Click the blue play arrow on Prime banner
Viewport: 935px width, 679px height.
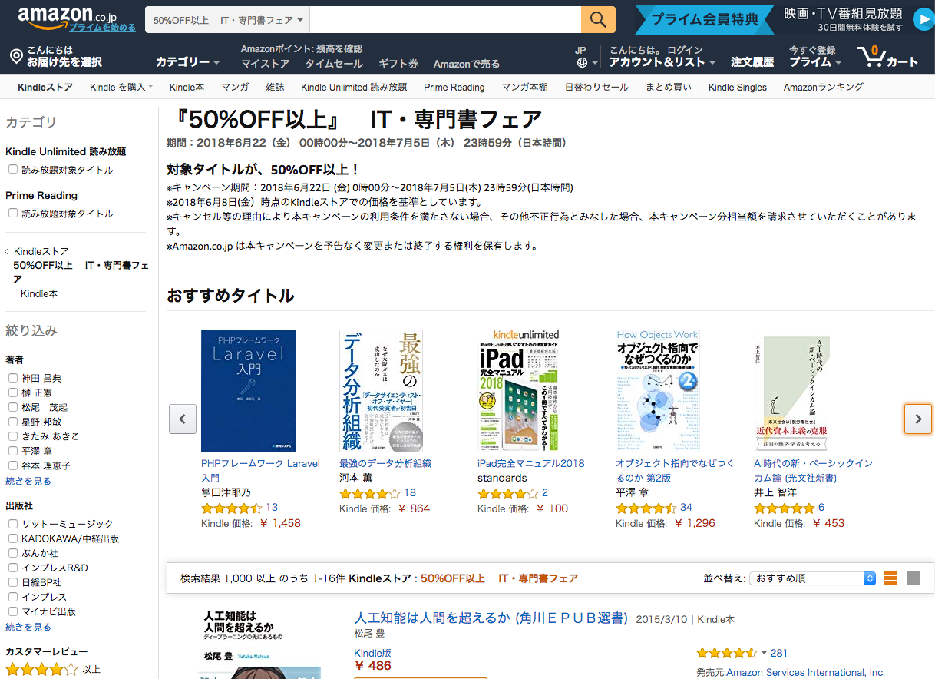(x=922, y=19)
